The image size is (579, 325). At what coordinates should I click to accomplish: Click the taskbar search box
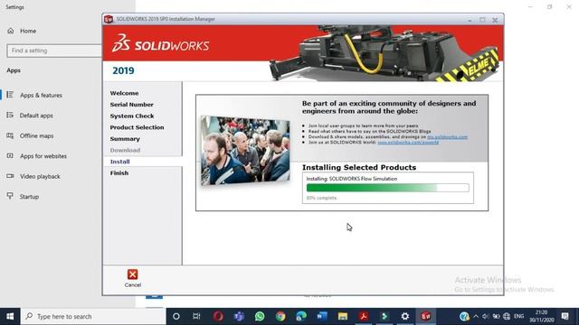pyautogui.click(x=93, y=316)
